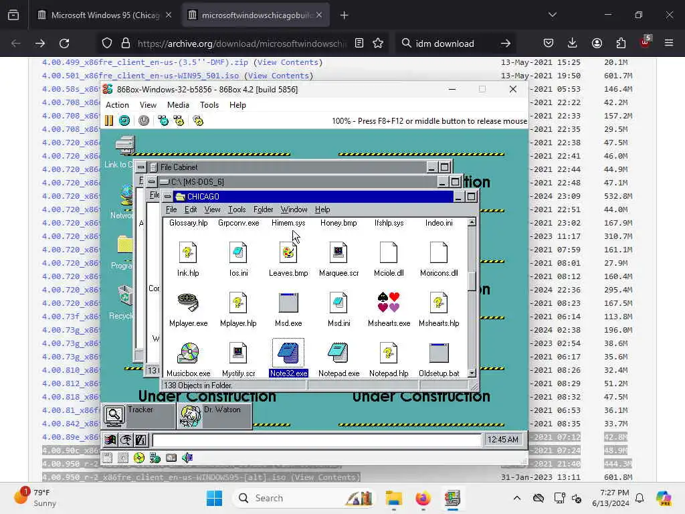Click the Dr. Watson taskbar button
The width and height of the screenshot is (685, 514).
[x=215, y=416]
